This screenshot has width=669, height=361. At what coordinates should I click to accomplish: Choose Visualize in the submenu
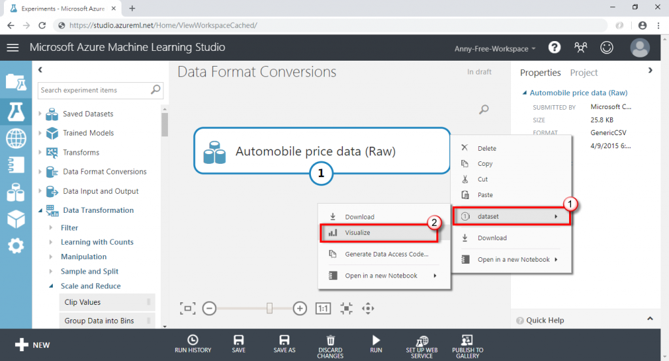(379, 232)
